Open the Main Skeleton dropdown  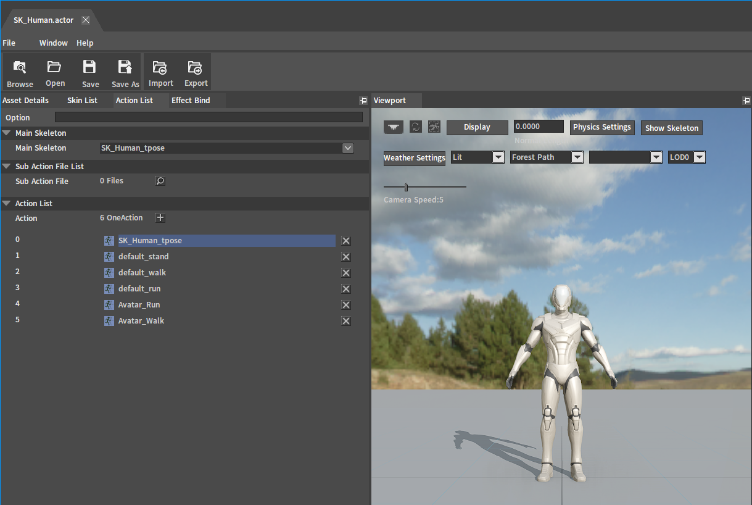coord(348,148)
